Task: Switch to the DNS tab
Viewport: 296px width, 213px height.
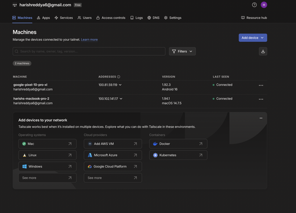Action: 153,18
